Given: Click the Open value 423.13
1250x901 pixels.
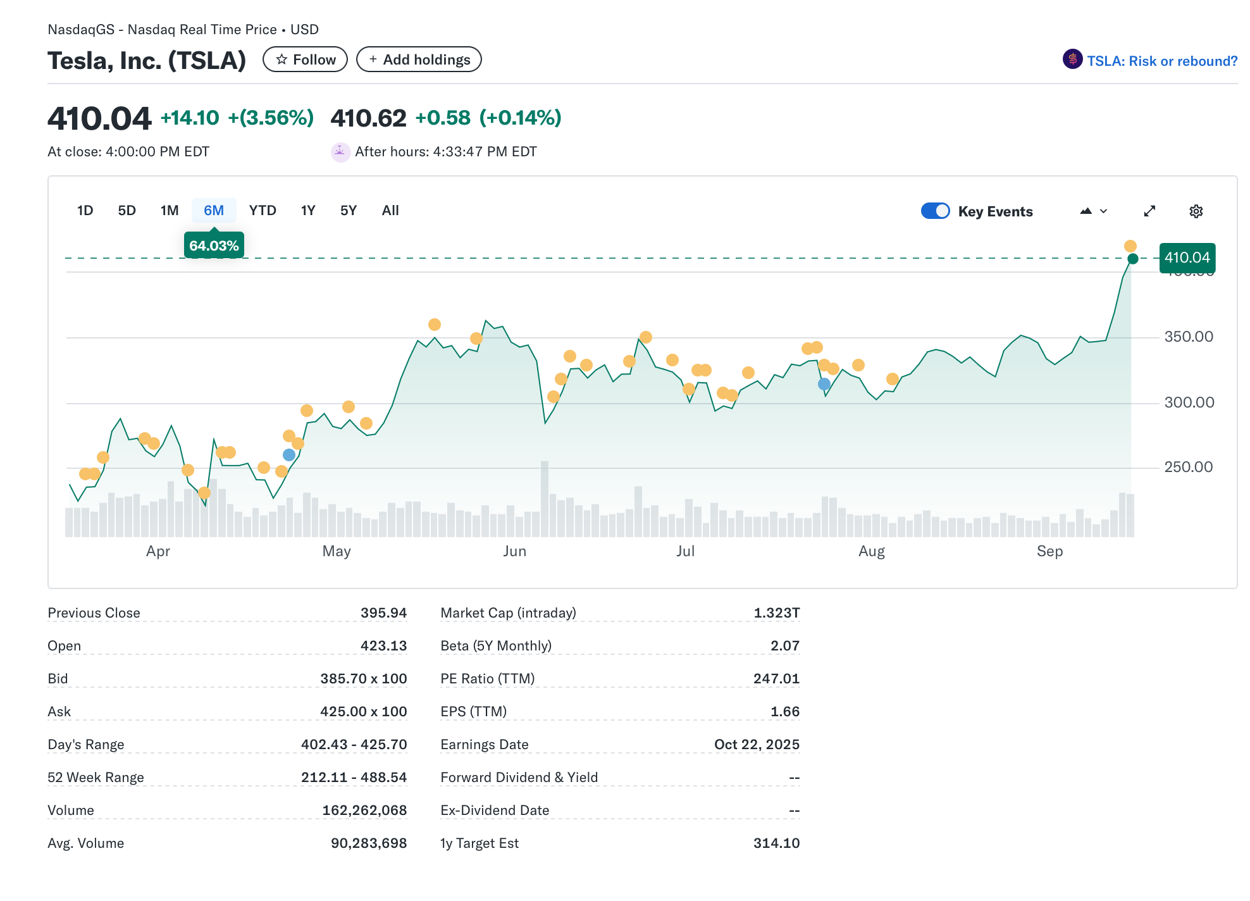Looking at the screenshot, I should tap(383, 646).
